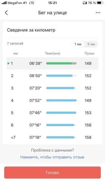The image size is (105, 187).
Task: Tap the Готово button
Action: (52, 173)
